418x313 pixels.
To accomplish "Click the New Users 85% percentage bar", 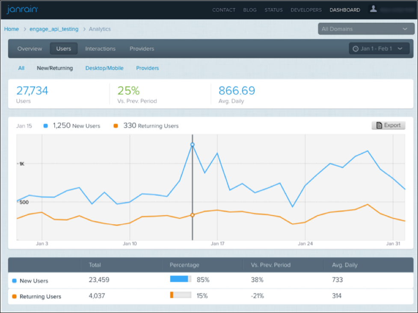I will (x=180, y=279).
